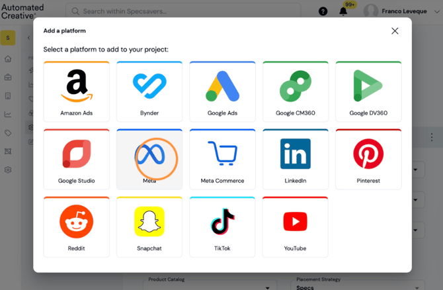Viewport: 443px width, 290px height.
Task: Go to Home in the sidebar
Action: (x=8, y=59)
